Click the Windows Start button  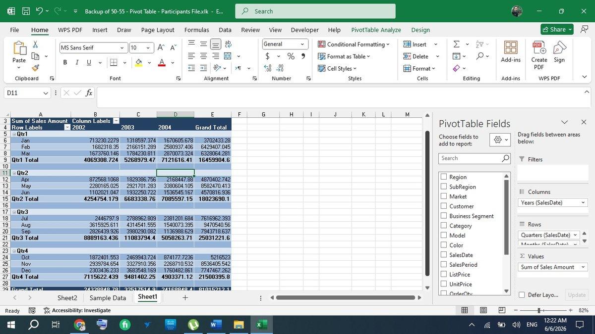[11, 325]
